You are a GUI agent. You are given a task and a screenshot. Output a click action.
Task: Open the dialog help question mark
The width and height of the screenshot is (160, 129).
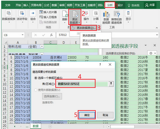(100, 65)
